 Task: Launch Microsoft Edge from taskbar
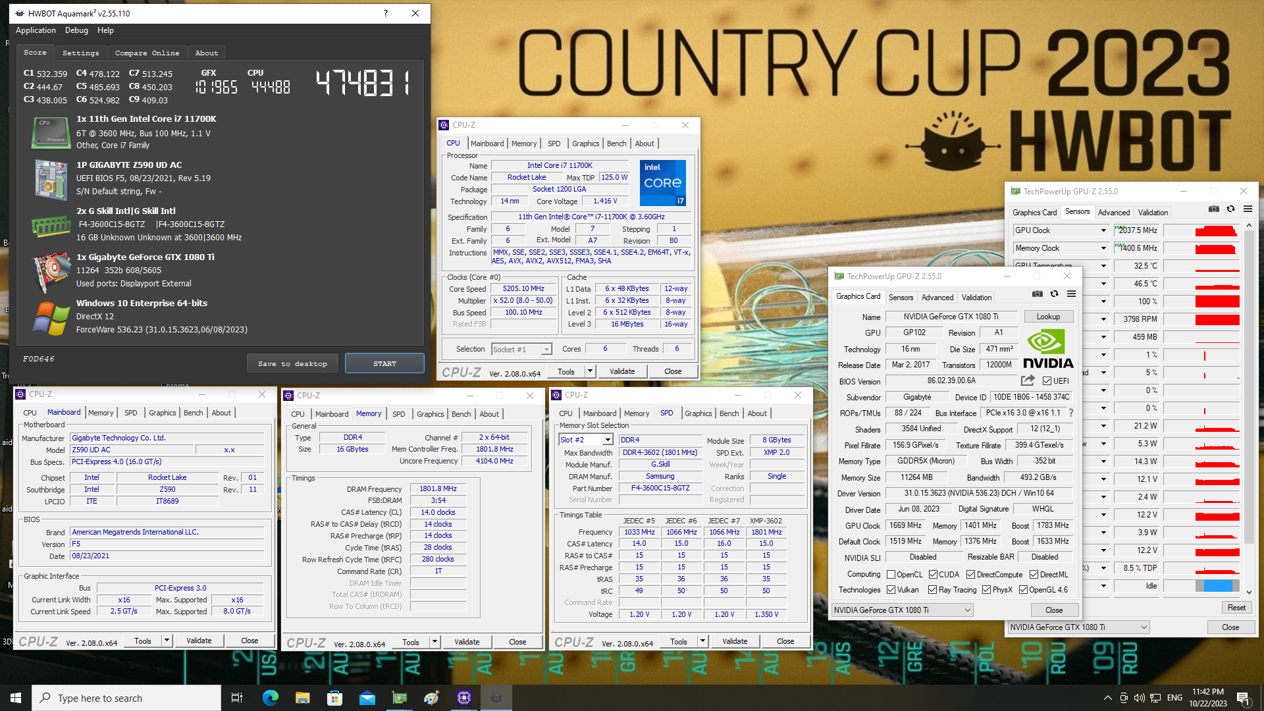pyautogui.click(x=270, y=698)
